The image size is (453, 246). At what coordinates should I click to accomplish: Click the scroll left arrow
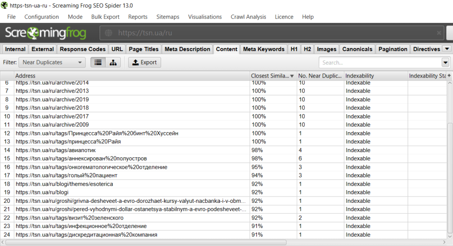(3, 242)
